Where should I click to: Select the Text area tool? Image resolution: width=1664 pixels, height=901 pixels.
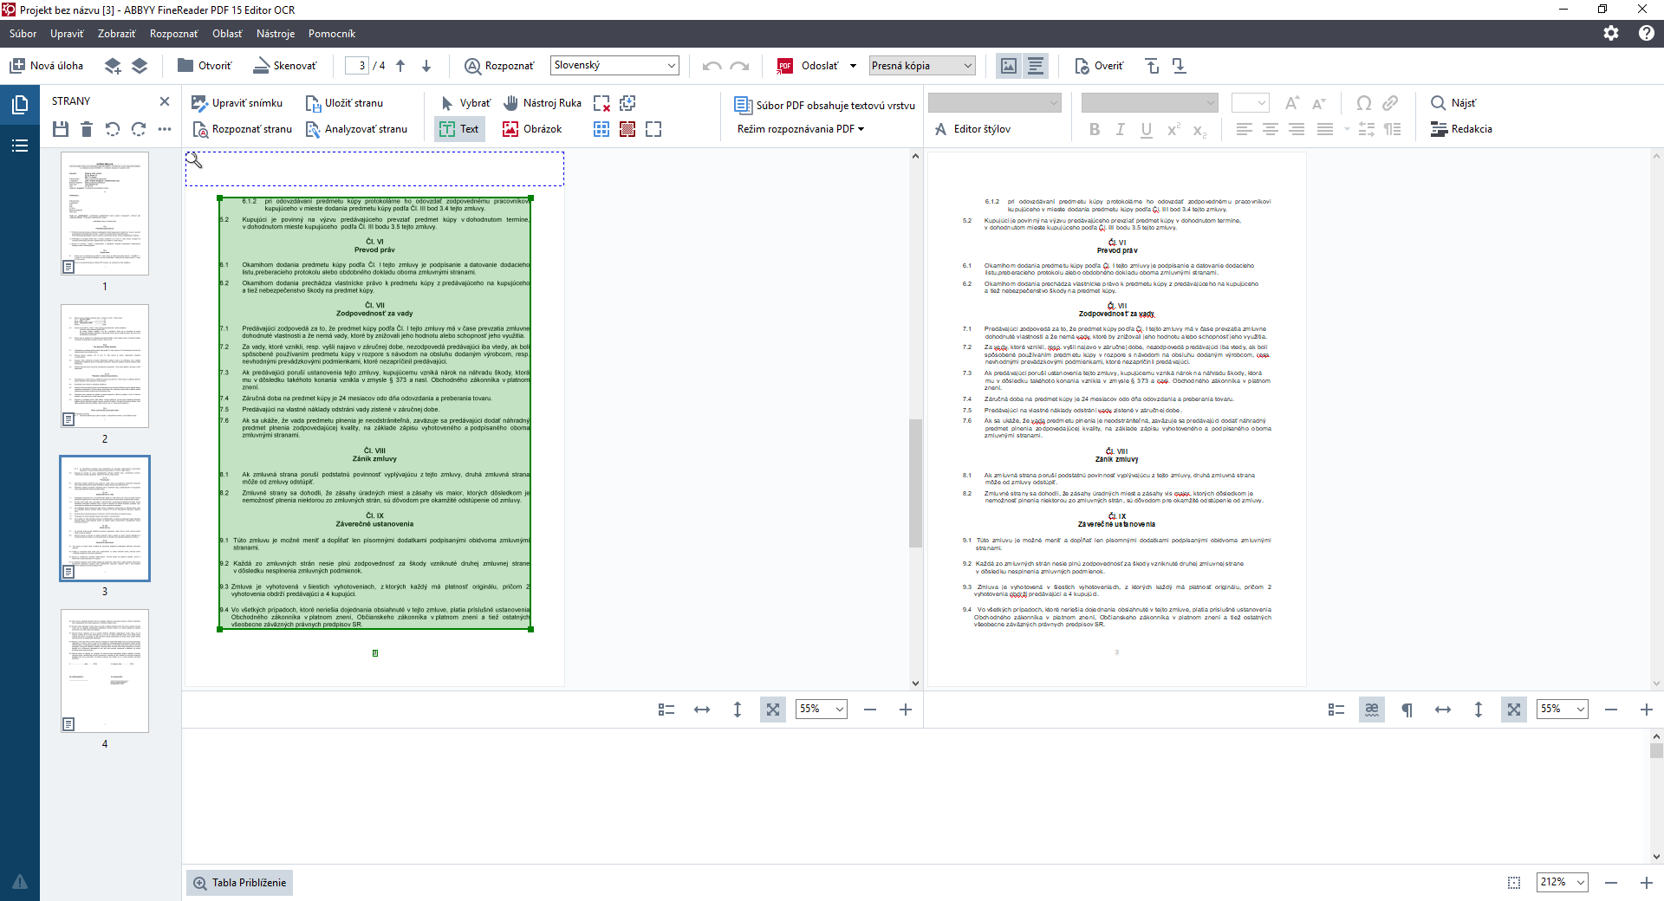point(459,129)
